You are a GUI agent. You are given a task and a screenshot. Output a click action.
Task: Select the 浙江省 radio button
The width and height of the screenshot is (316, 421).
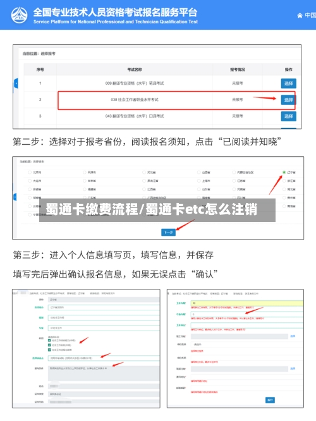point(284,181)
